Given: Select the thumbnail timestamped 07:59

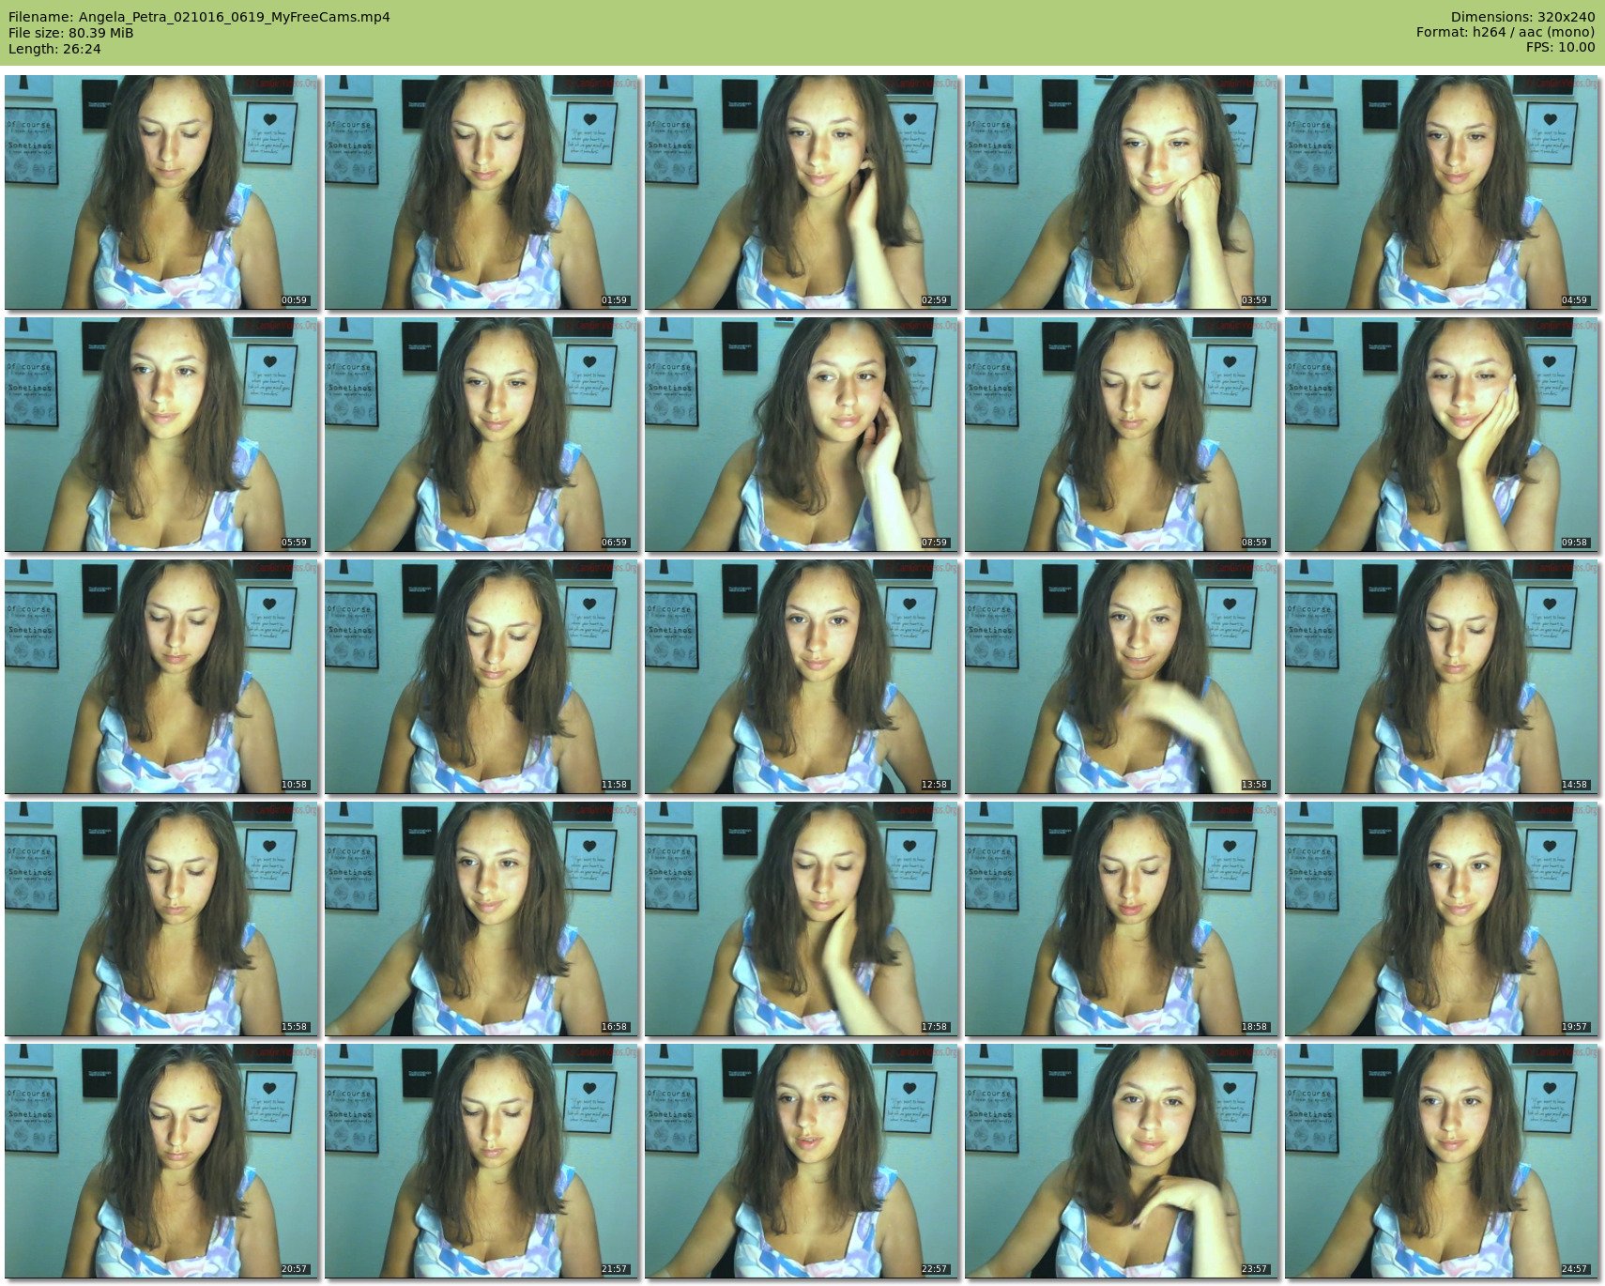Looking at the screenshot, I should coord(802,435).
